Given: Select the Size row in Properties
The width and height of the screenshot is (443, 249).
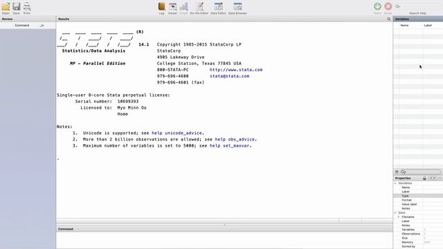Looking at the screenshot, I should click(x=418, y=238).
